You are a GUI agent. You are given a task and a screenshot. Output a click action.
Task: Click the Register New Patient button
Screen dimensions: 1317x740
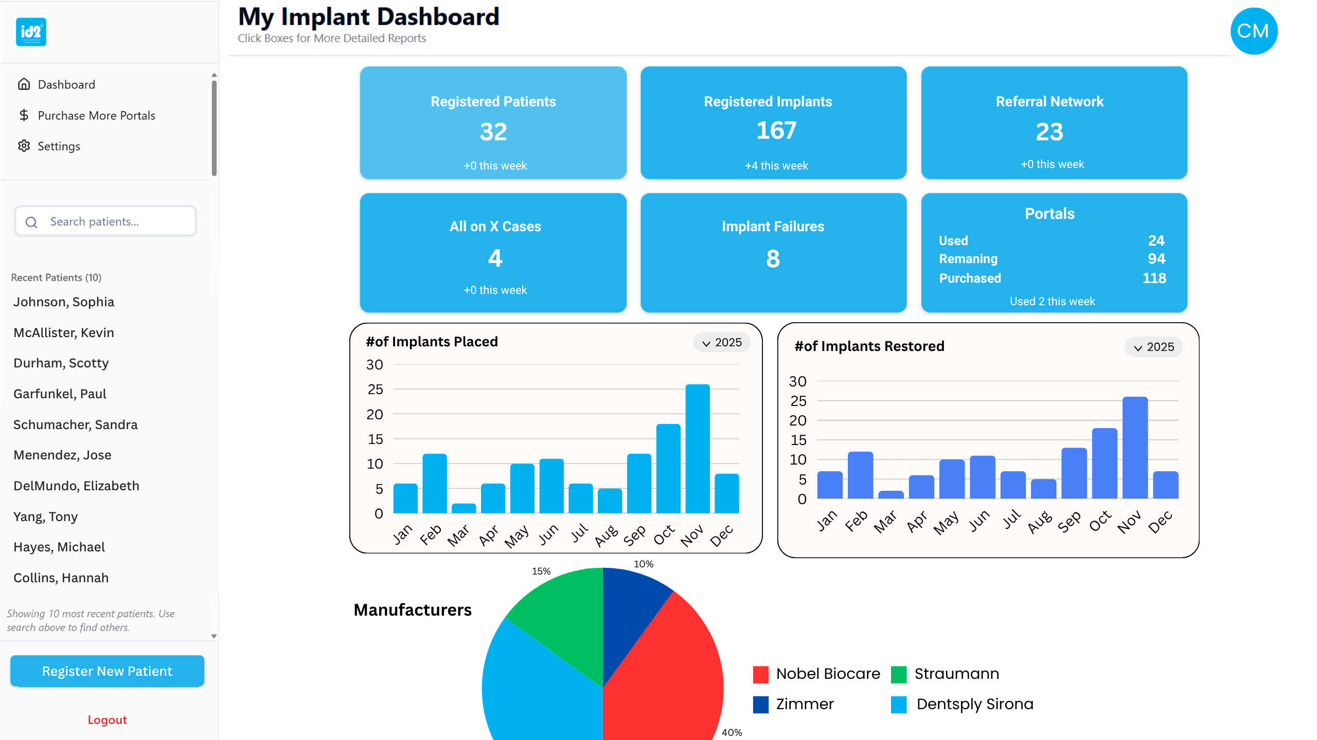[107, 671]
